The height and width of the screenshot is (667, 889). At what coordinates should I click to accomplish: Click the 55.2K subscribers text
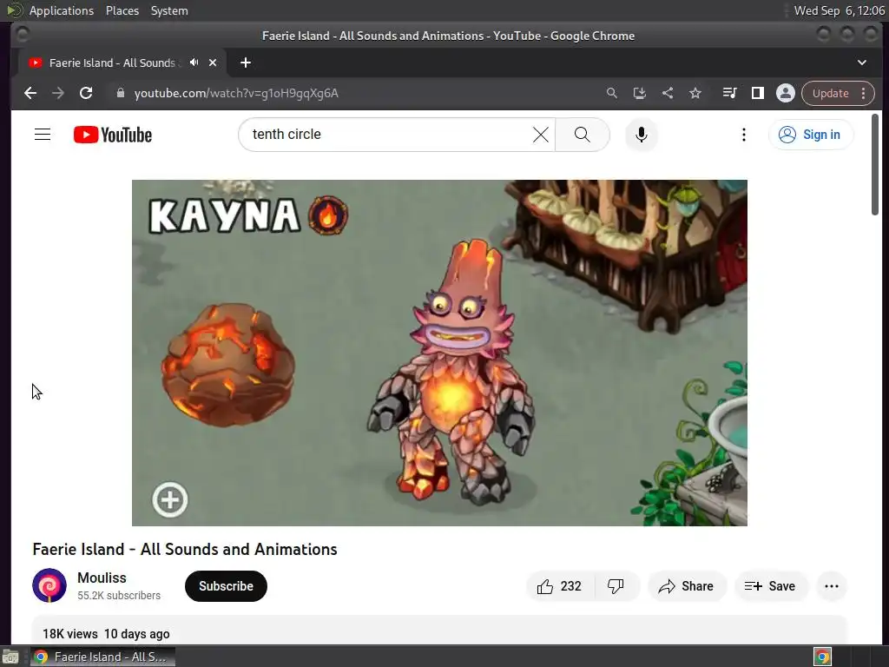(119, 596)
